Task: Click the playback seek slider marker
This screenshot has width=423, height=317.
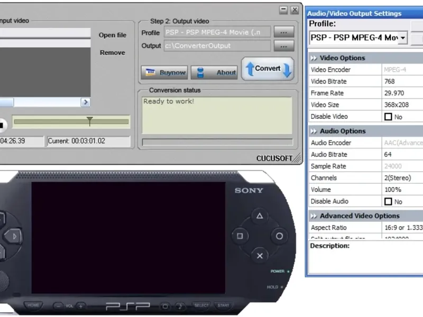Action: [89, 122]
